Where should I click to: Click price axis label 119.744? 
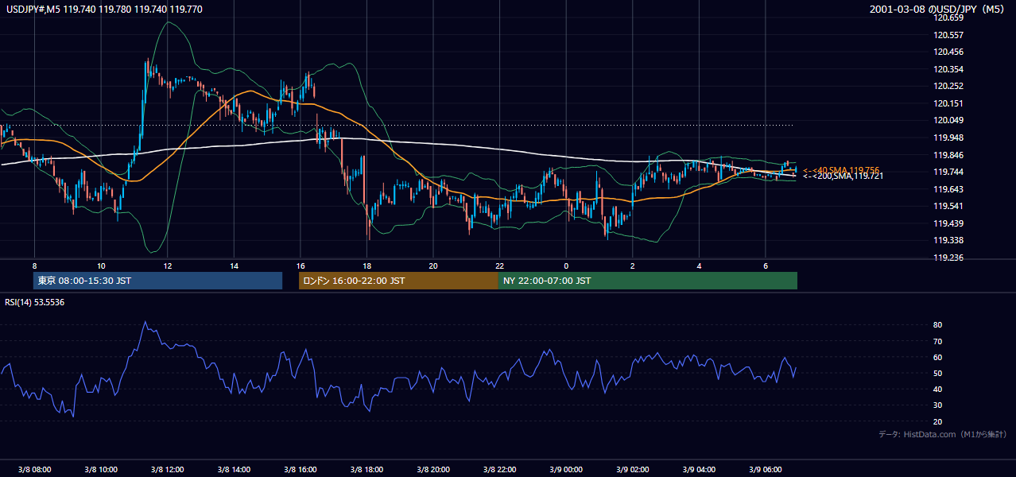pos(949,172)
